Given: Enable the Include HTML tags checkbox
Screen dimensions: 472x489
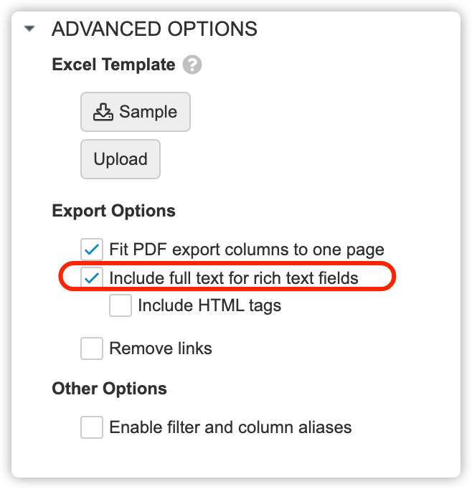Looking at the screenshot, I should 121,305.
